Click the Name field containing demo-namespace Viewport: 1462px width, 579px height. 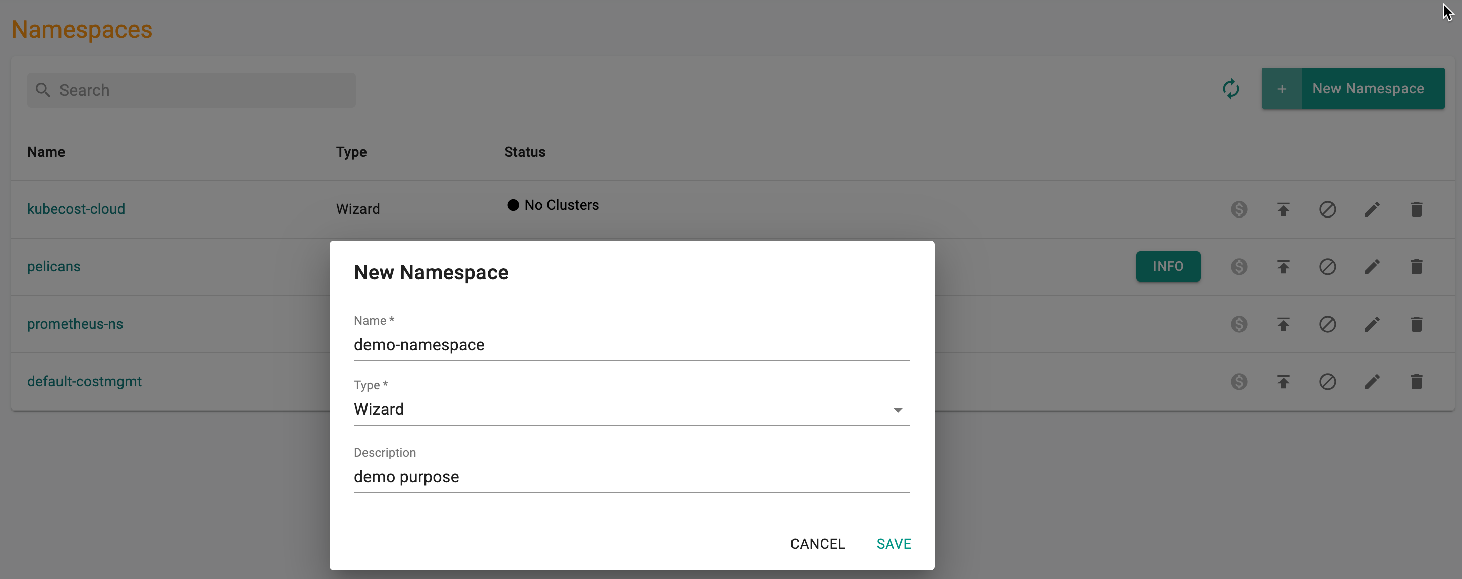(x=632, y=345)
